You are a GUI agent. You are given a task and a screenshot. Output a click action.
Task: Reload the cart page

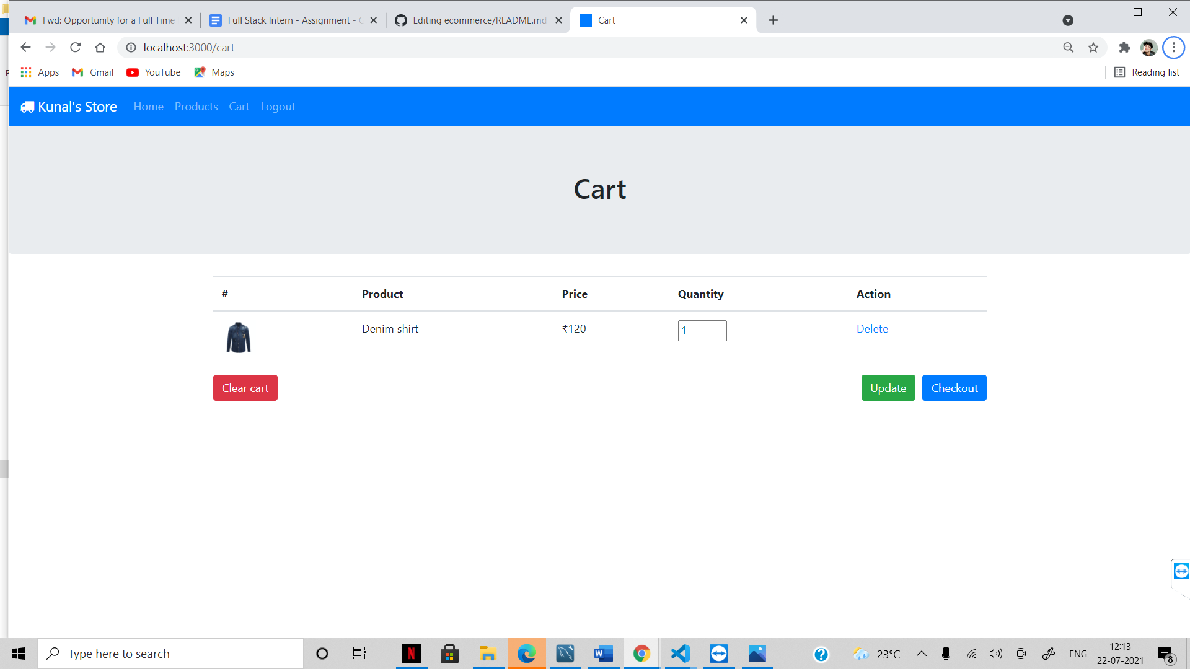coord(76,47)
